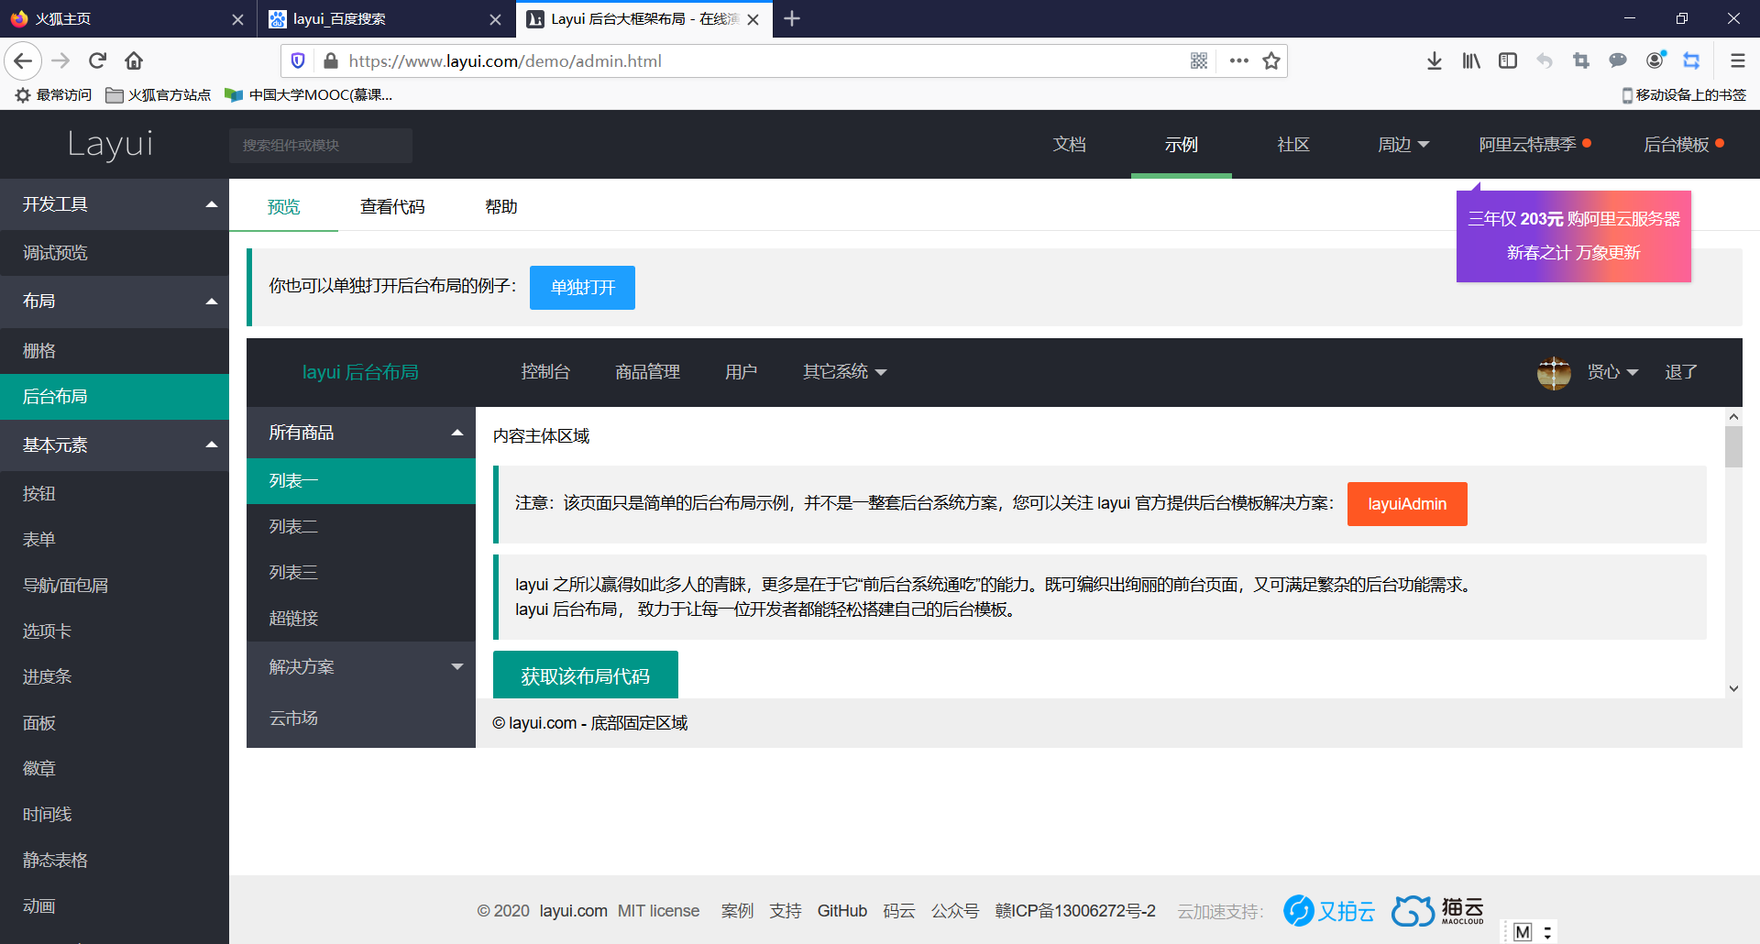Click the tracking protection shield icon

point(296,60)
